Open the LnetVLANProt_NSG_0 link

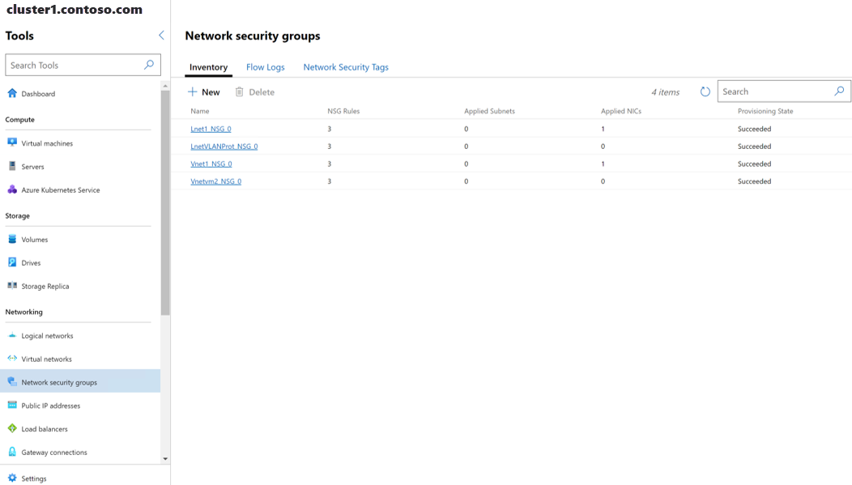pos(224,147)
